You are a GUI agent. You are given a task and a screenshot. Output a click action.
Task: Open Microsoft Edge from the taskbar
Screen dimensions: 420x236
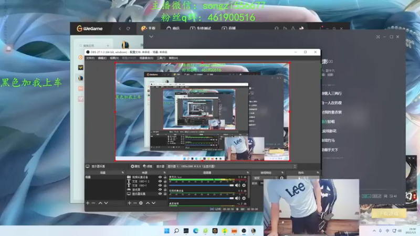point(195,231)
